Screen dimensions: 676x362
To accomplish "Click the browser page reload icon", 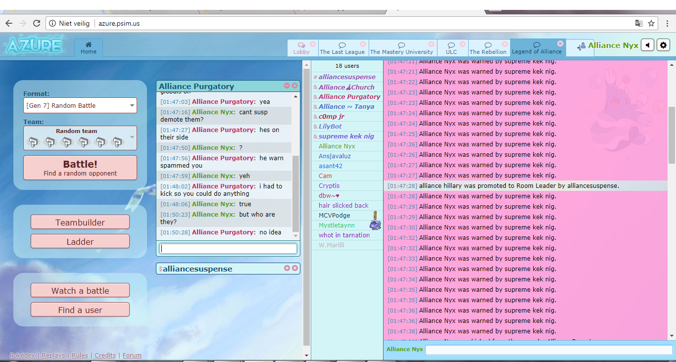I will tap(36, 23).
